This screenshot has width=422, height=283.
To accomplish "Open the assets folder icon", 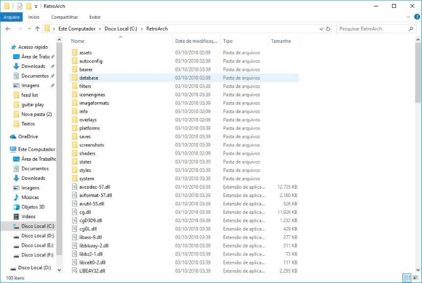I will click(x=75, y=53).
